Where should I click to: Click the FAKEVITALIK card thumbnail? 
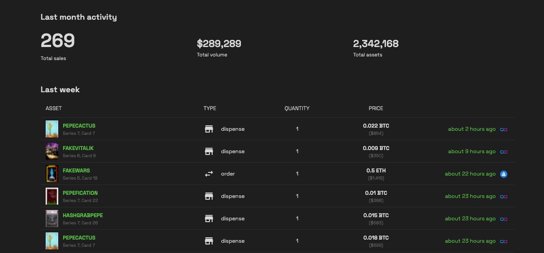pos(52,151)
